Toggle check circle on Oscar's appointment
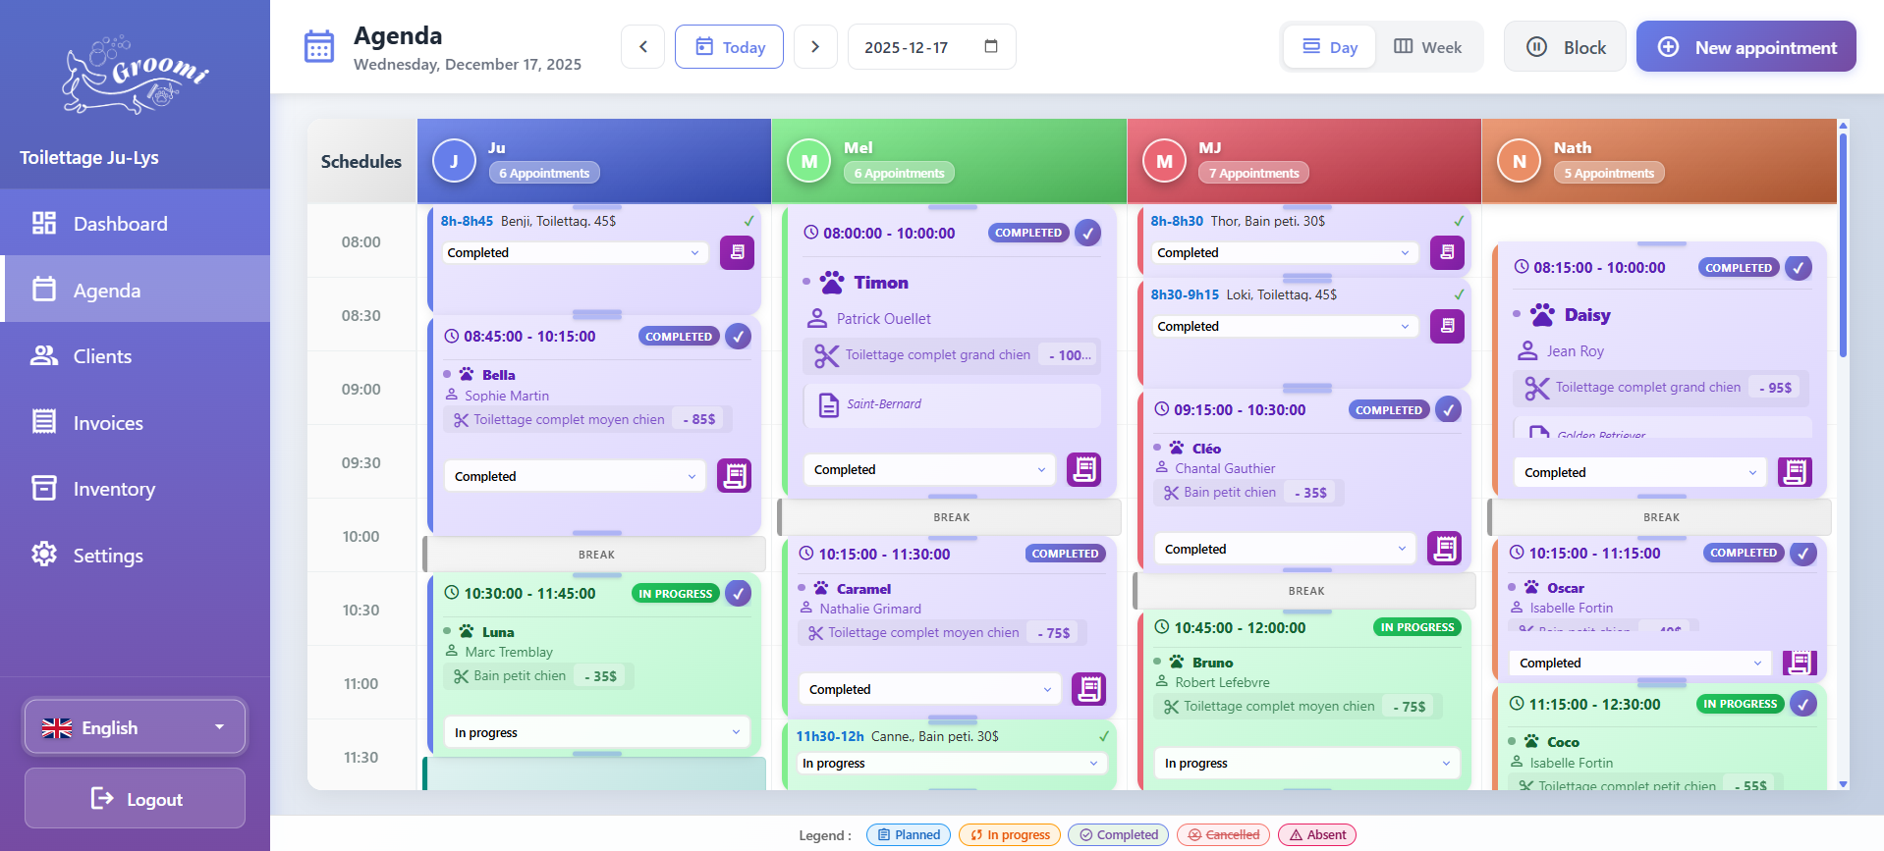Viewport: 1884px width, 851px height. coord(1802,553)
